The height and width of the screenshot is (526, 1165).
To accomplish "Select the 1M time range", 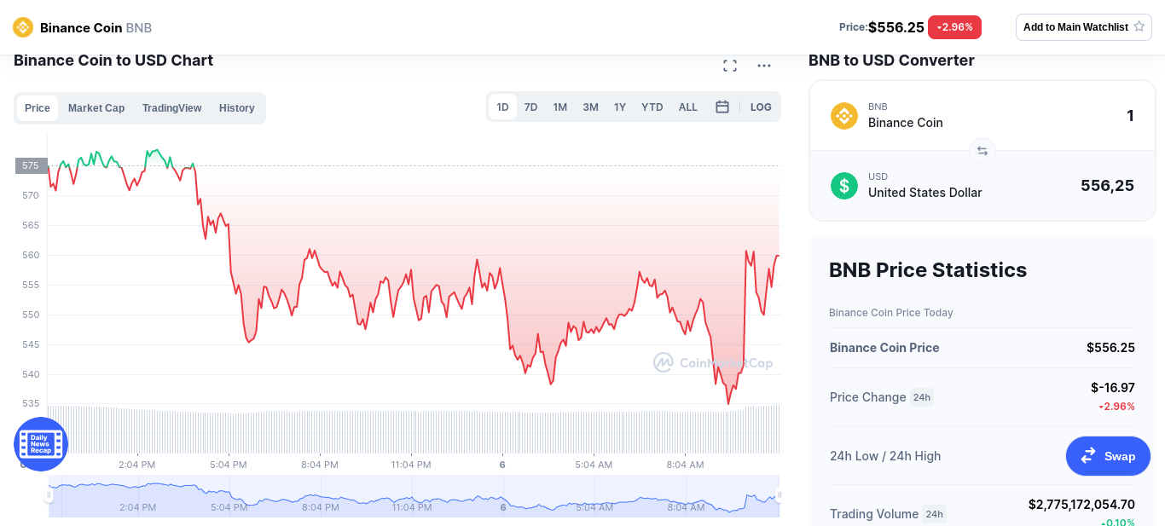I will coord(560,107).
